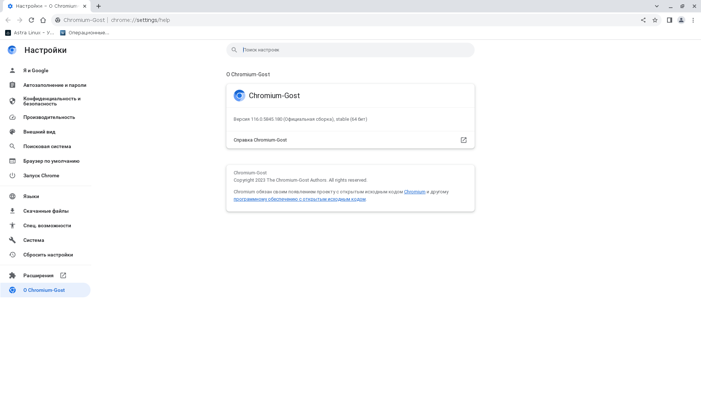This screenshot has height=394, width=701.
Task: Select О Chromium-Gost sidebar item
Action: pyautogui.click(x=45, y=290)
